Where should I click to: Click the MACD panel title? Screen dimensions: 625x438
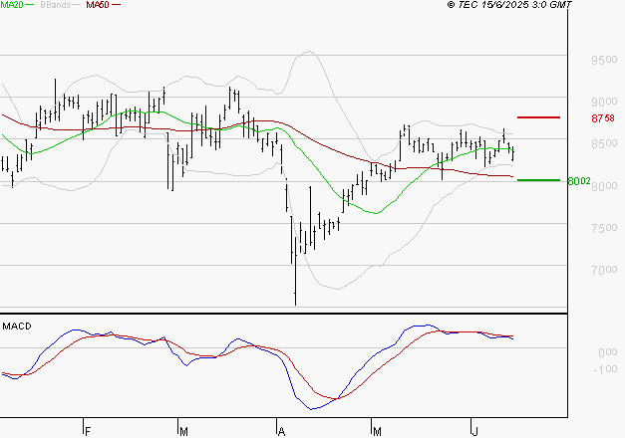click(15, 326)
